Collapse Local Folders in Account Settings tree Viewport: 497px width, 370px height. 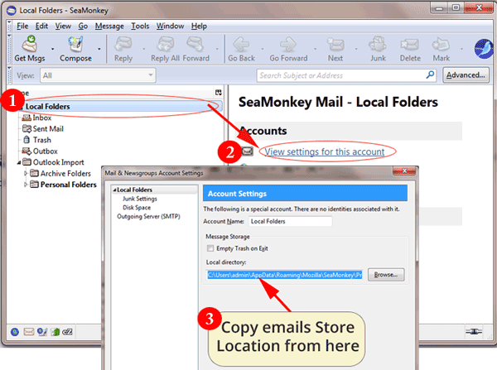pyautogui.click(x=115, y=190)
